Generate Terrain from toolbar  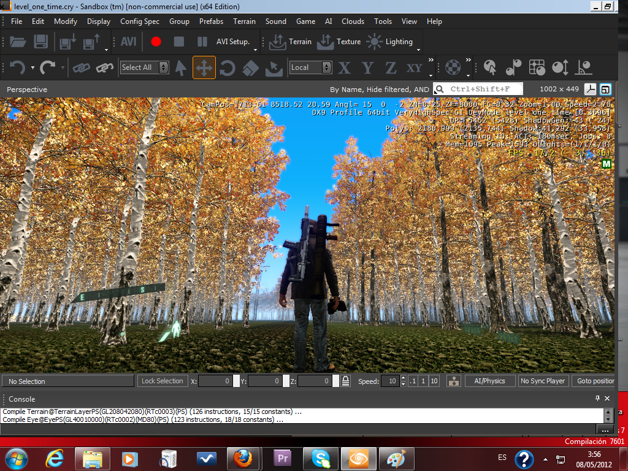point(290,42)
